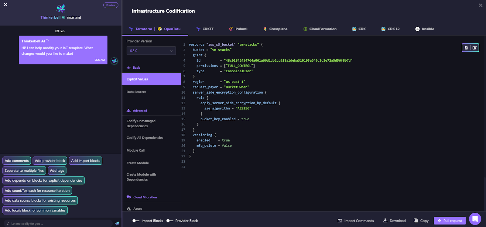This screenshot has width=486, height=227.
Task: Create a Pull request
Action: pos(450,221)
